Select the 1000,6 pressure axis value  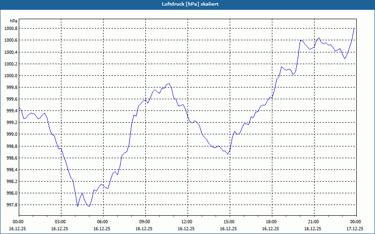tap(10, 40)
